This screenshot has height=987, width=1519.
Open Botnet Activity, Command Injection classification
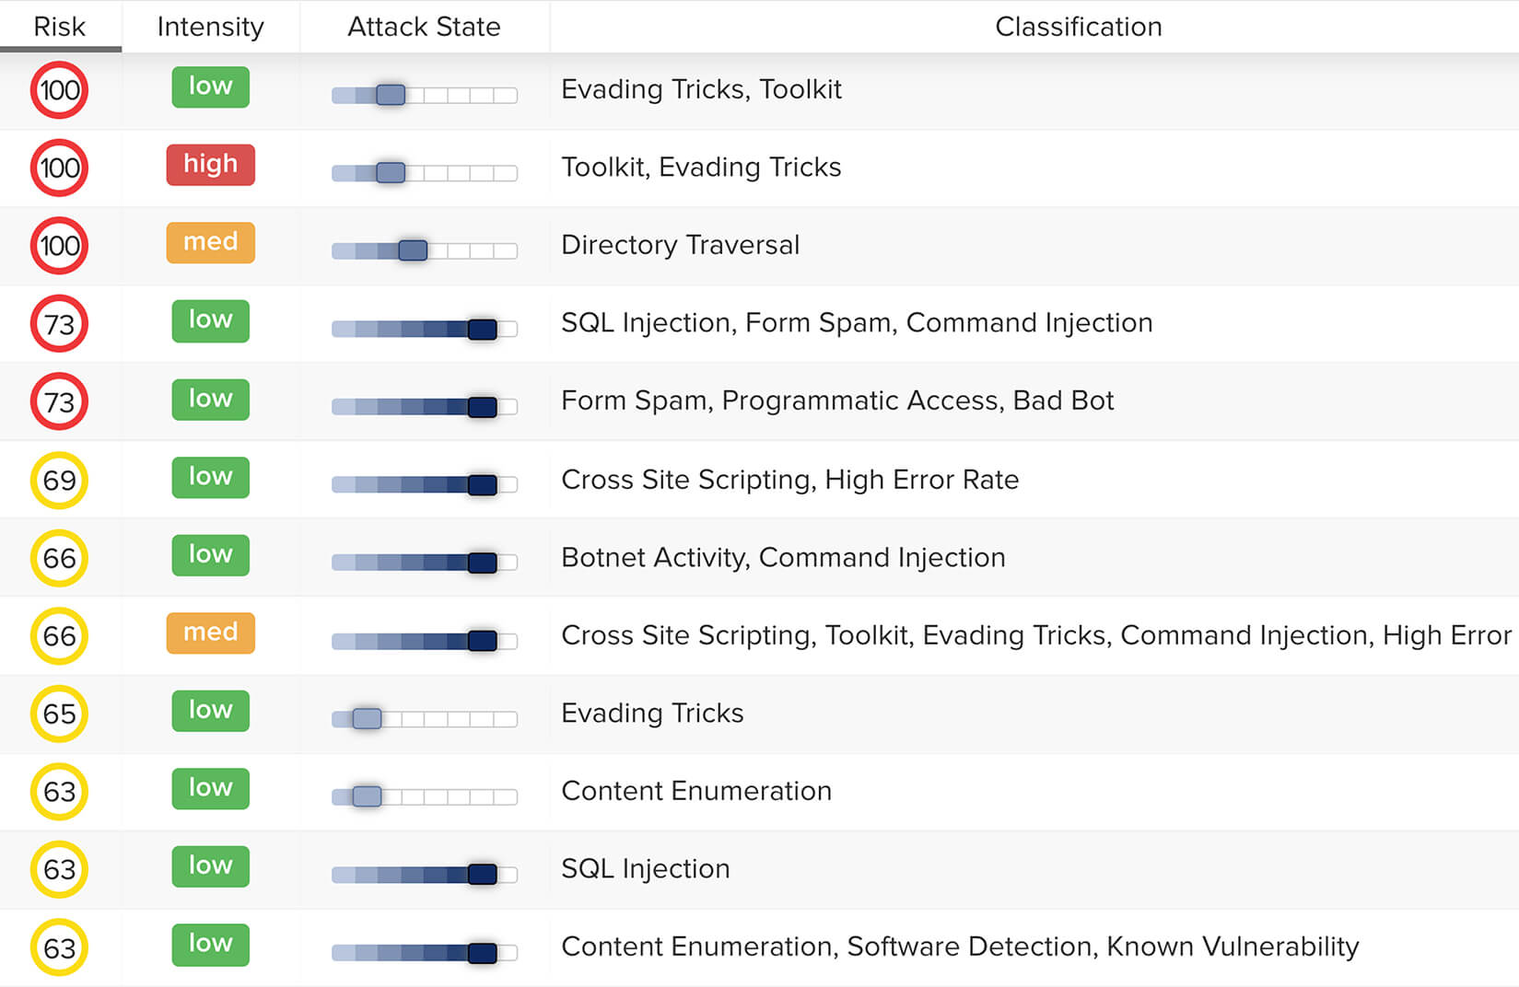tap(783, 557)
